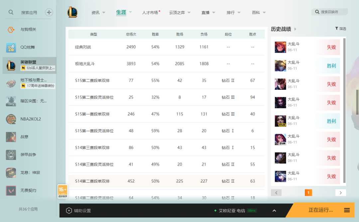Viewport: 359px width, 222px height.
Task: Expand the 生涯 dropdown arrow
Action: coord(131,12)
